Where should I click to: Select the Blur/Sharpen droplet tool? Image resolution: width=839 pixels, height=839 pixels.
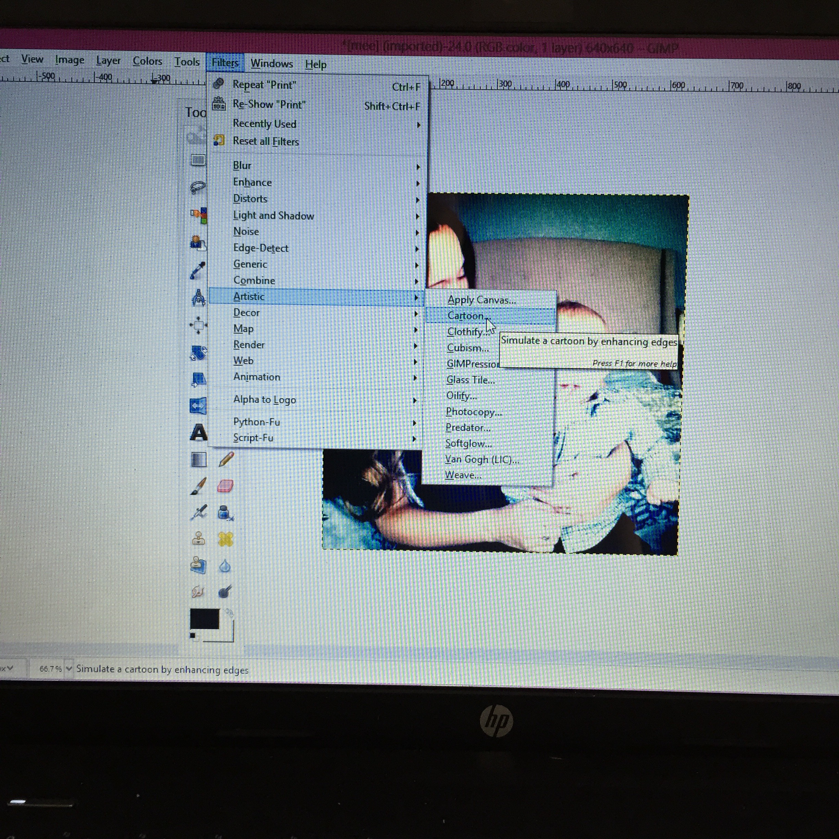point(224,566)
